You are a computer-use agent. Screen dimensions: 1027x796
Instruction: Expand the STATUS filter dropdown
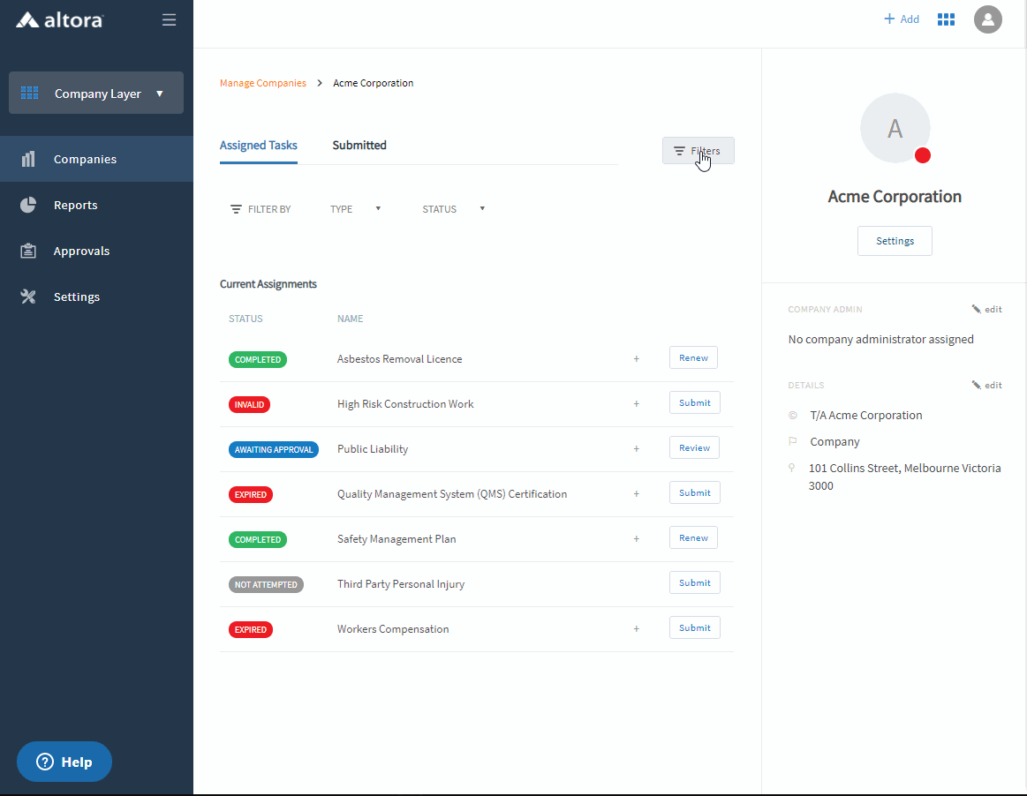pos(454,209)
